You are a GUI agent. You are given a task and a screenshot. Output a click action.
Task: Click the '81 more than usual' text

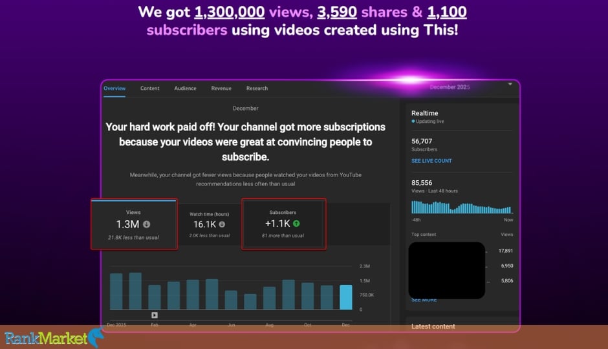pyautogui.click(x=283, y=235)
